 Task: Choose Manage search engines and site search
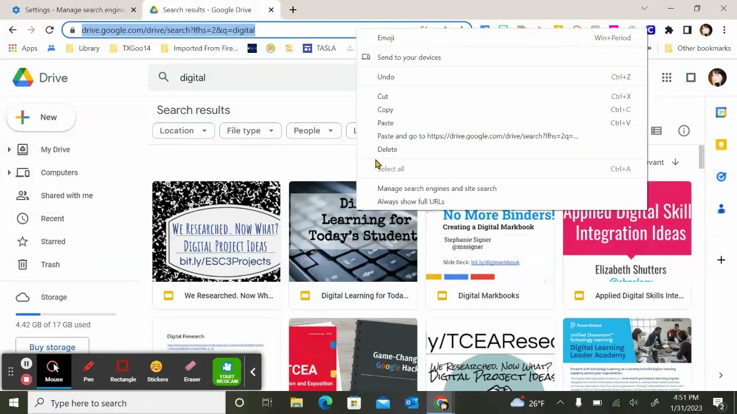436,189
